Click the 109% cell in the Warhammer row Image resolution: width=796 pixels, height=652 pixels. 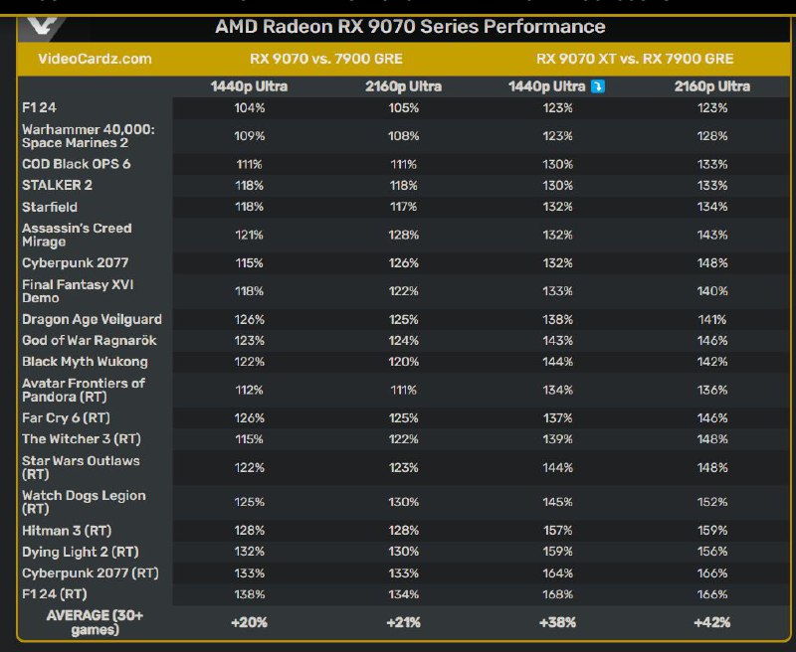click(x=250, y=136)
